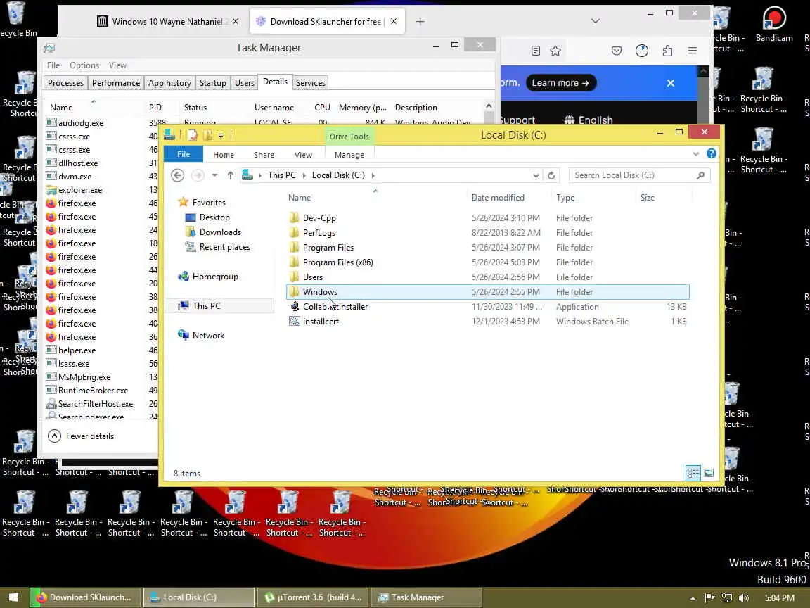The height and width of the screenshot is (608, 810).
Task: Bookmark page with the star icon
Action: 555,51
